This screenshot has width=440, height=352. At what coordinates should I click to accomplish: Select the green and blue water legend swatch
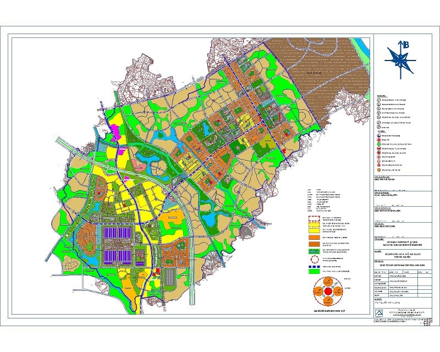(314, 250)
